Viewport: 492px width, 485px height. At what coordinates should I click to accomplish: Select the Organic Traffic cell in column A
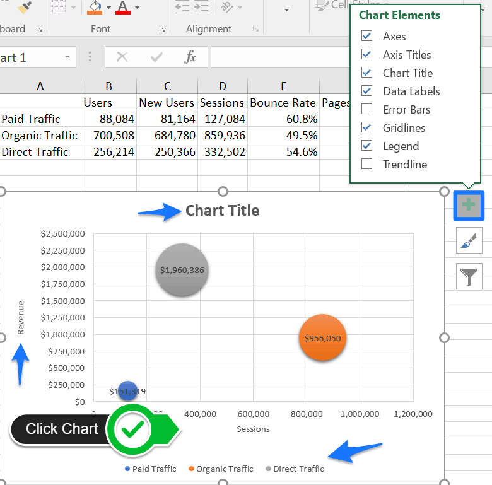point(40,135)
